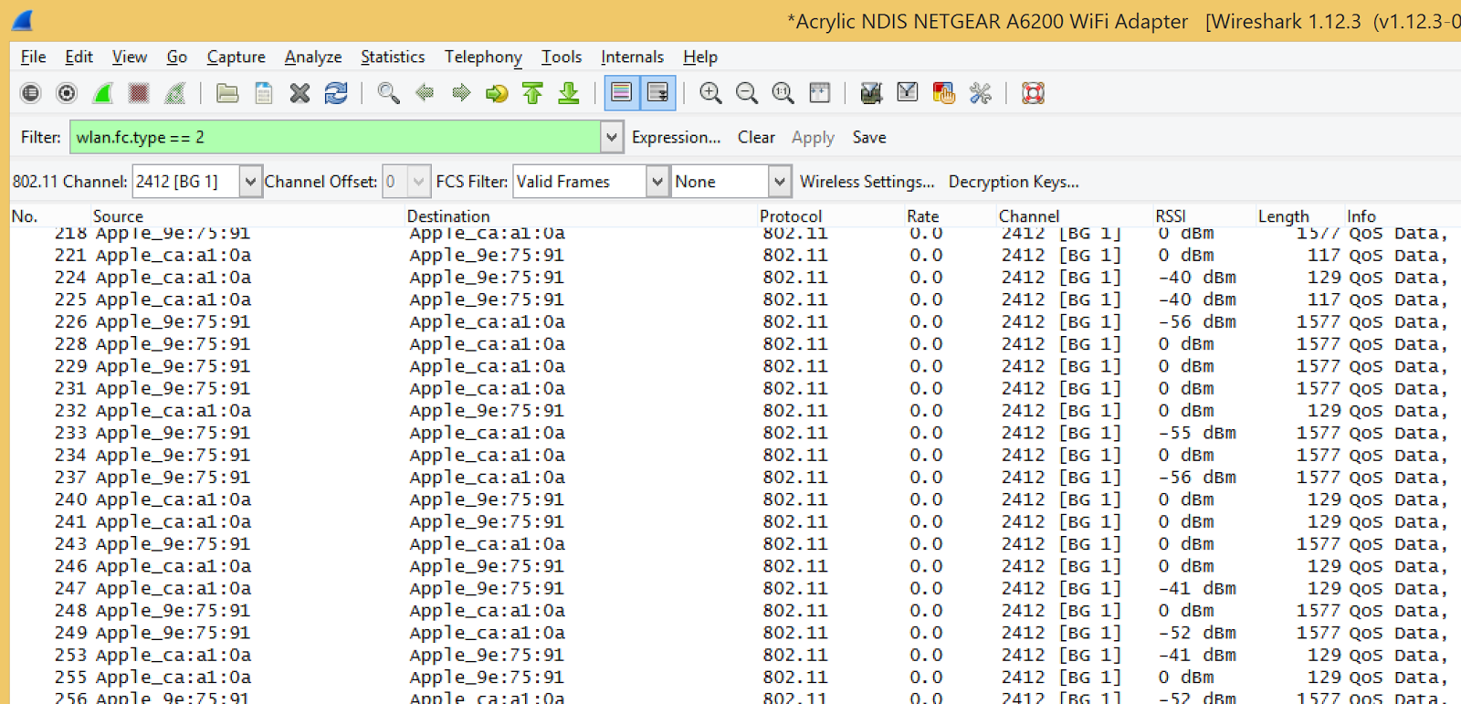The width and height of the screenshot is (1461, 704).
Task: Open the Channel Offset dropdown
Action: click(418, 182)
